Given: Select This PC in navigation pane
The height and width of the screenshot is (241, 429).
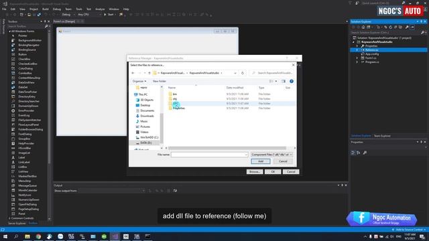Looking at the screenshot, I should tap(143, 94).
